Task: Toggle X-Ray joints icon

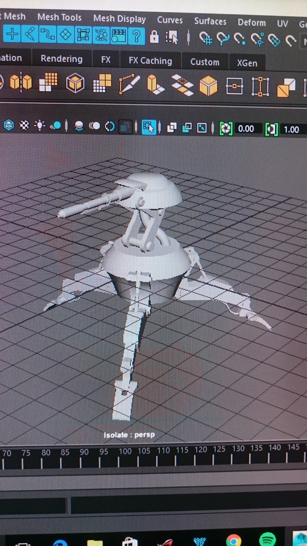Action: (x=202, y=128)
